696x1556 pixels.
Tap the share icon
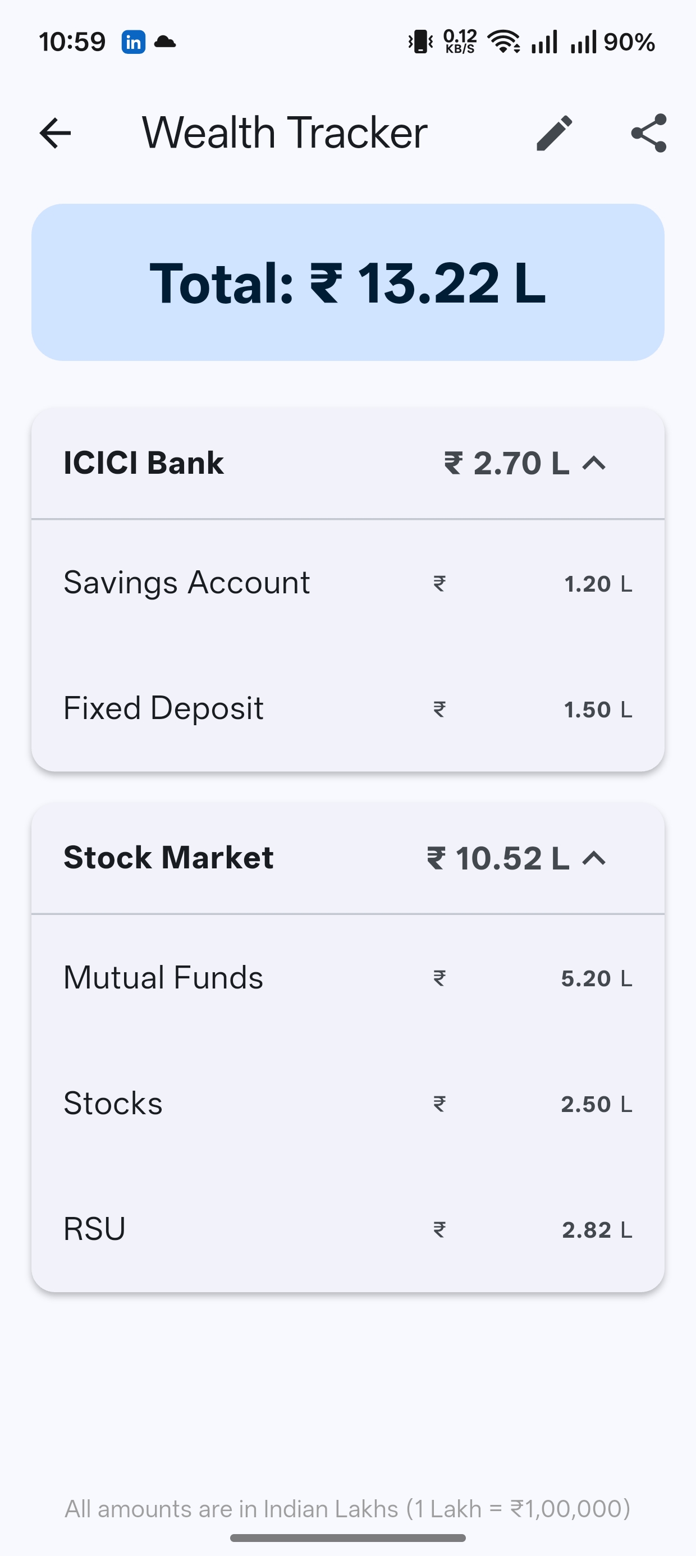click(x=648, y=133)
